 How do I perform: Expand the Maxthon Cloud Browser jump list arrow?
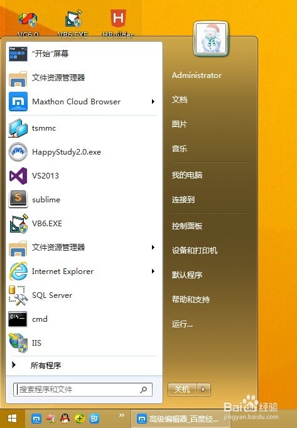pos(153,102)
